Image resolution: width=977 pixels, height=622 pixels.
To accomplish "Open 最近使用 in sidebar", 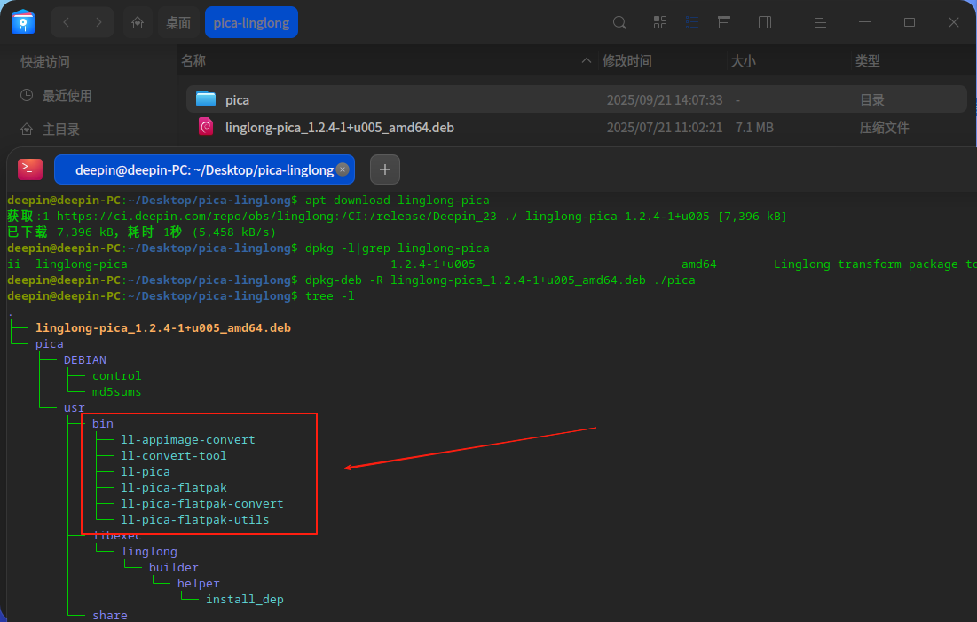I will coord(67,96).
